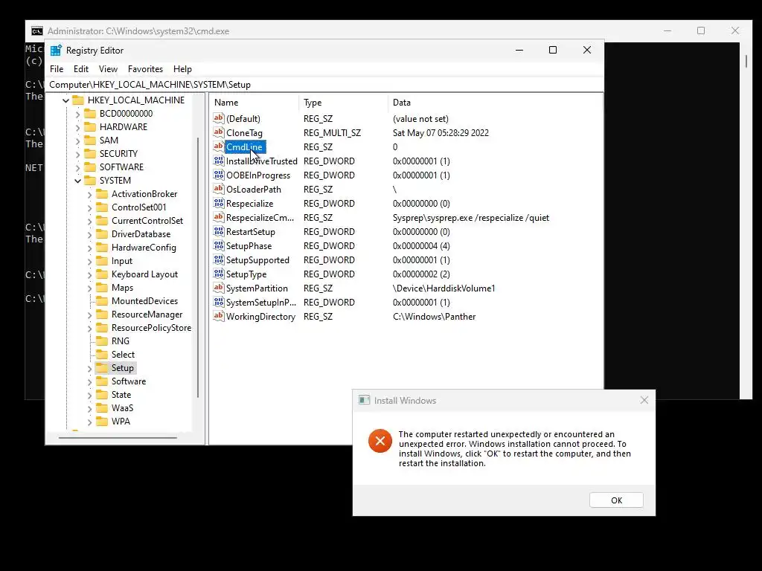Select the DriverDatabase key
The height and width of the screenshot is (571, 762).
pyautogui.click(x=141, y=234)
